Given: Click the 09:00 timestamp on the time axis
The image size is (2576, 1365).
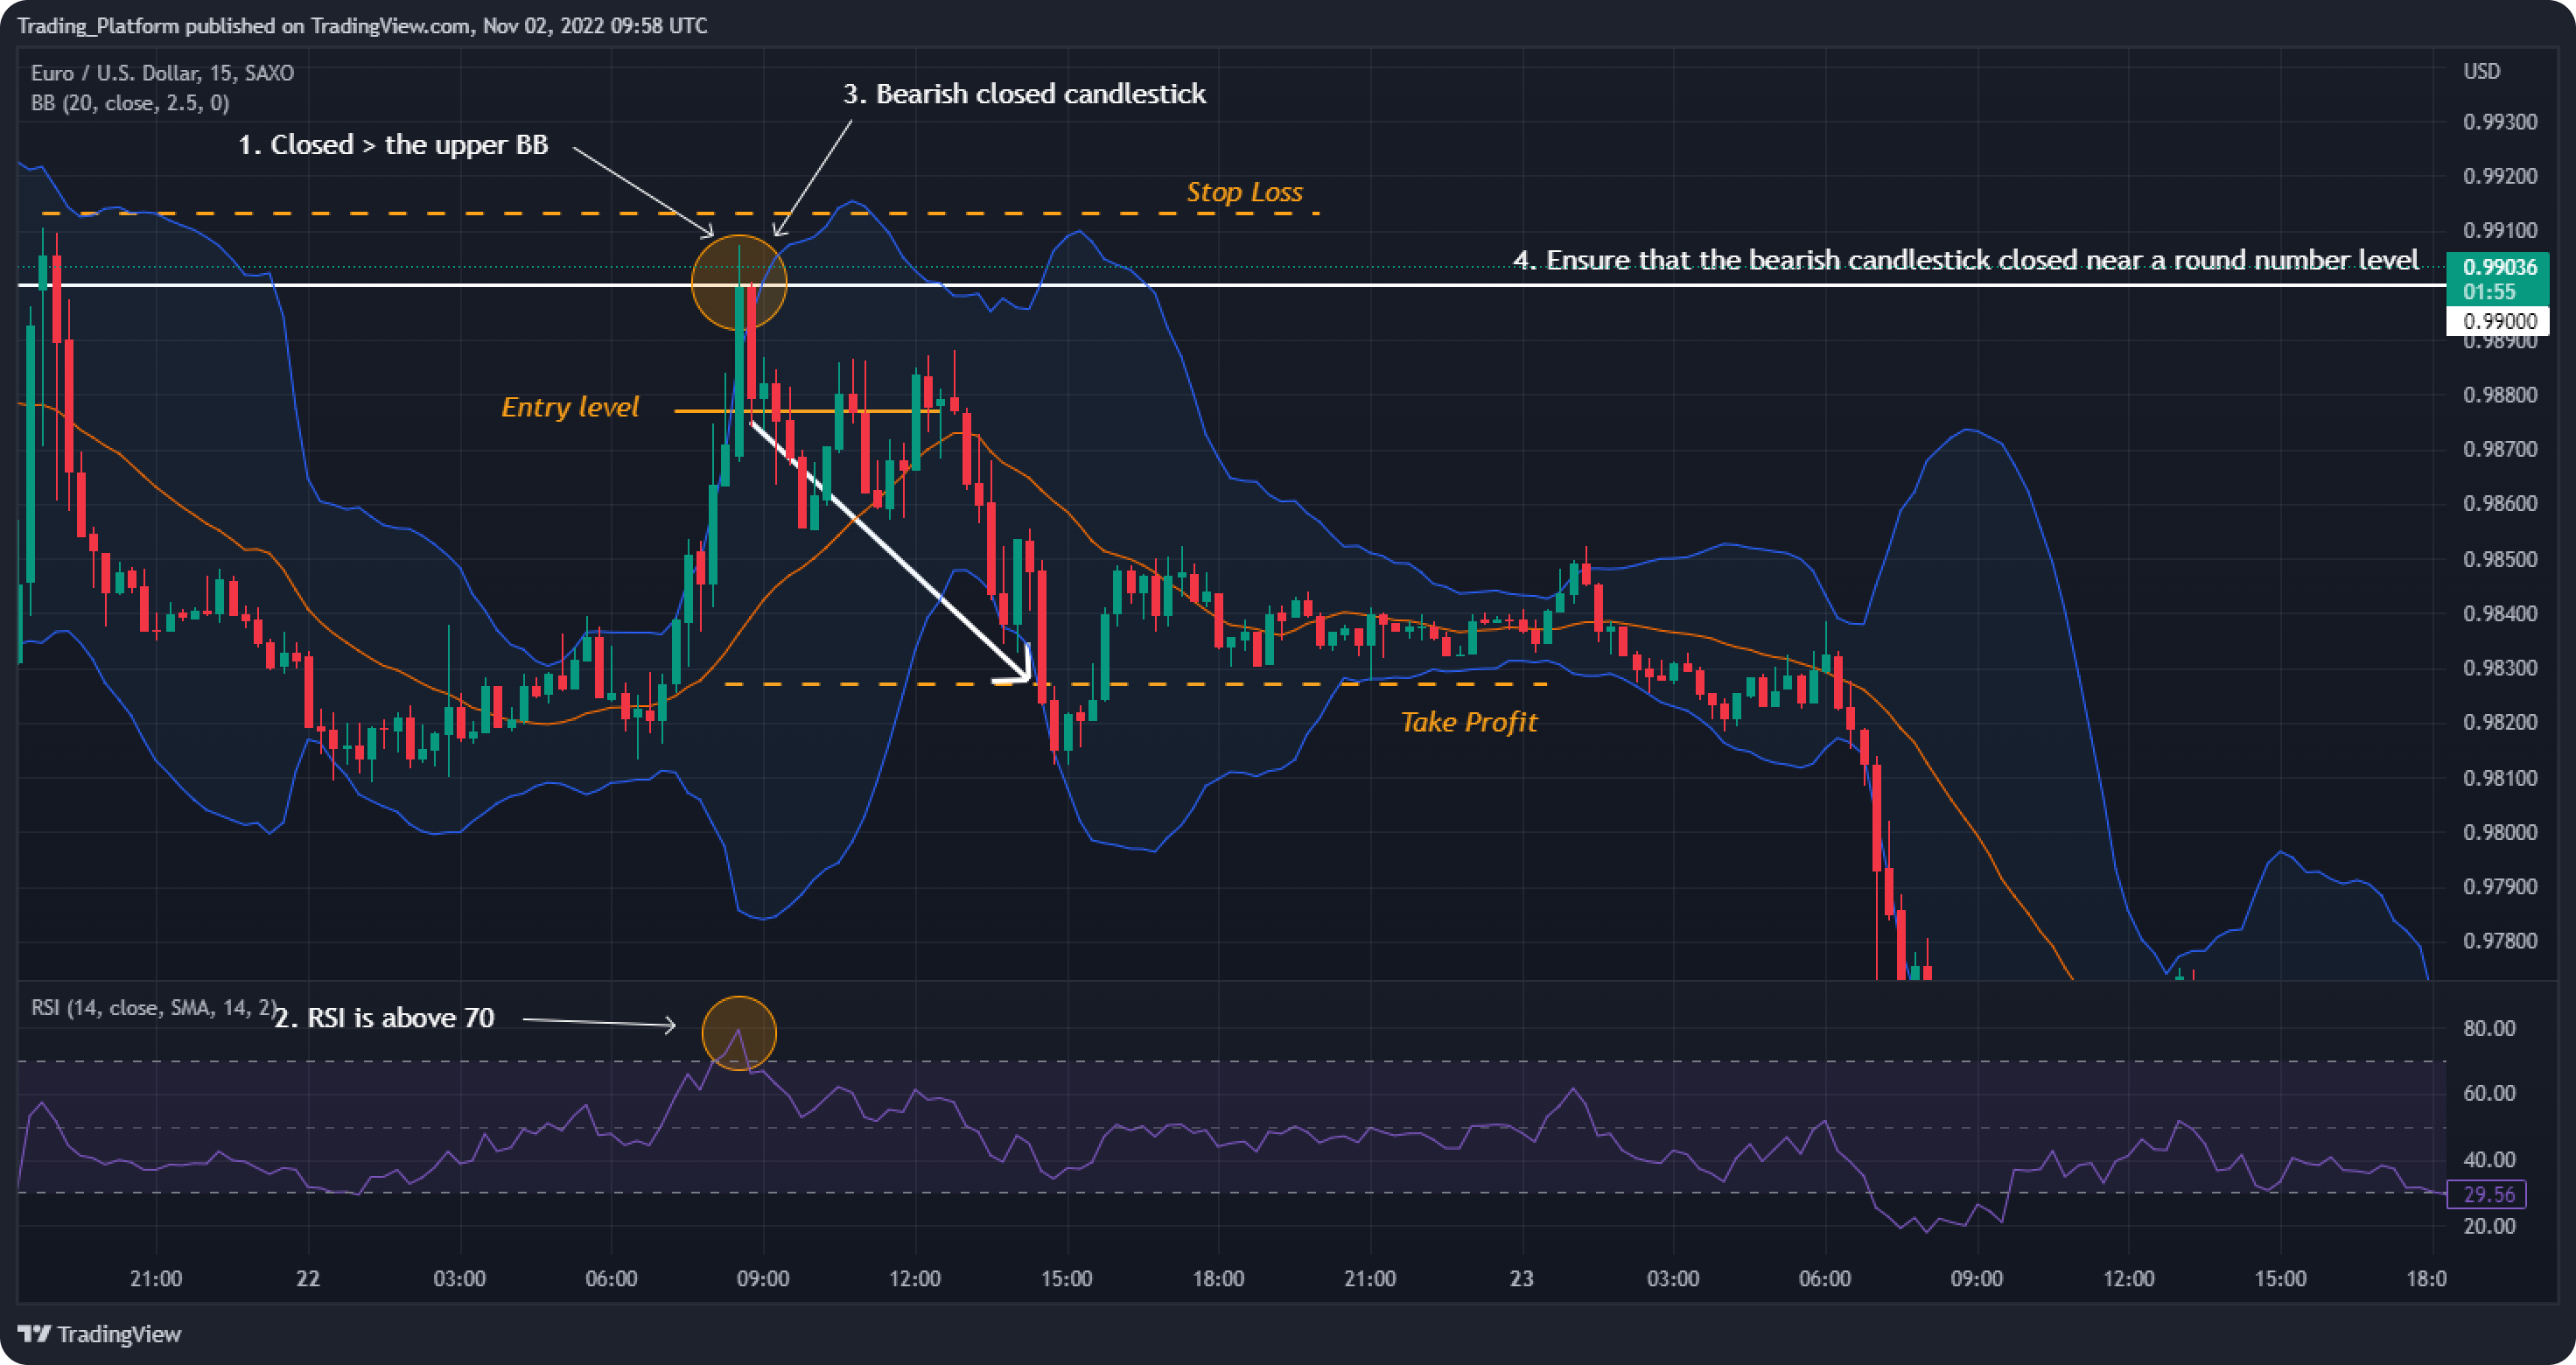Looking at the screenshot, I should (765, 1278).
